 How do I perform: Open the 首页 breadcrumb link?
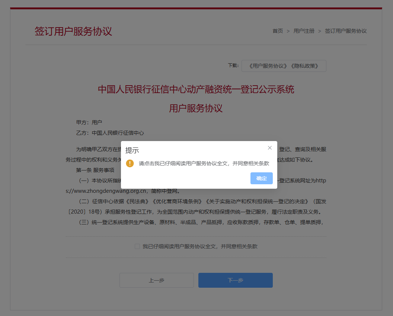tap(278, 31)
